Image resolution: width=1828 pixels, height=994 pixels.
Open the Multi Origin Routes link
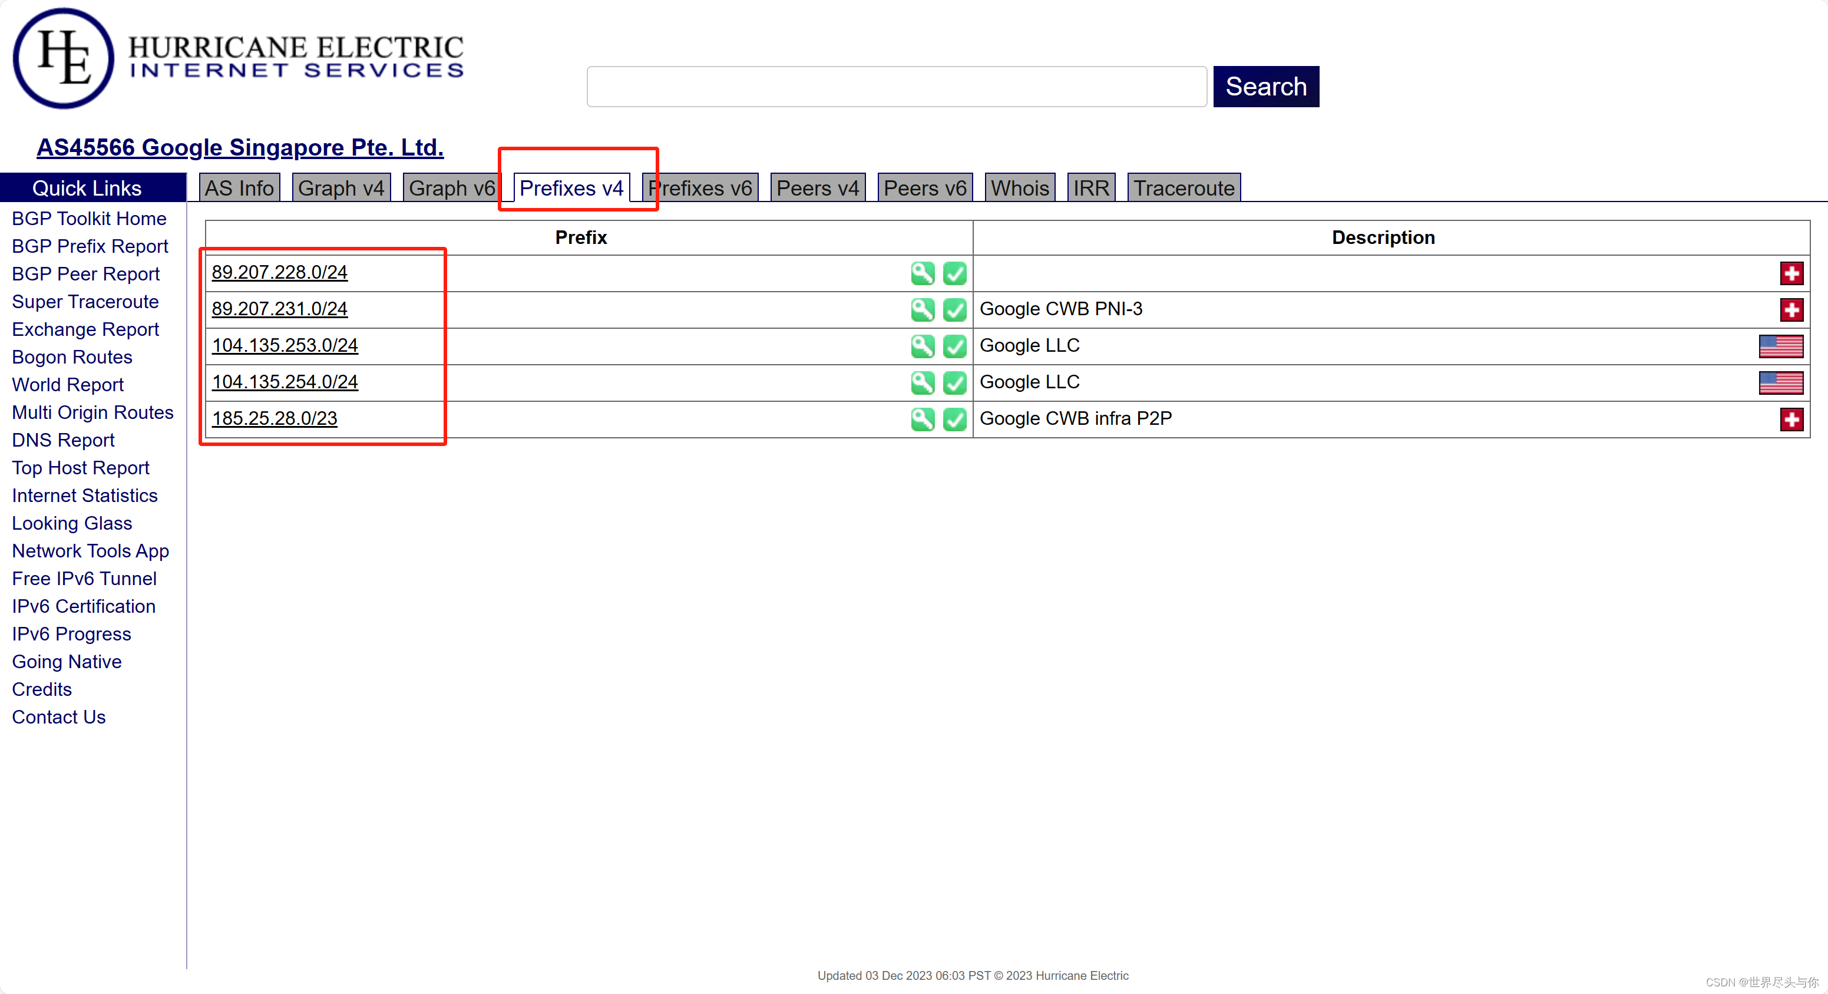click(x=92, y=412)
